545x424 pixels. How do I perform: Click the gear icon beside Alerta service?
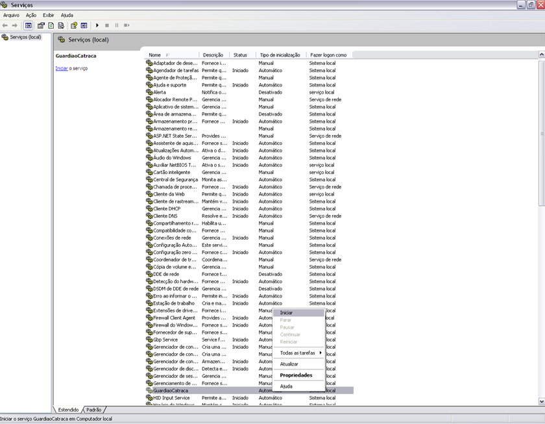(149, 92)
